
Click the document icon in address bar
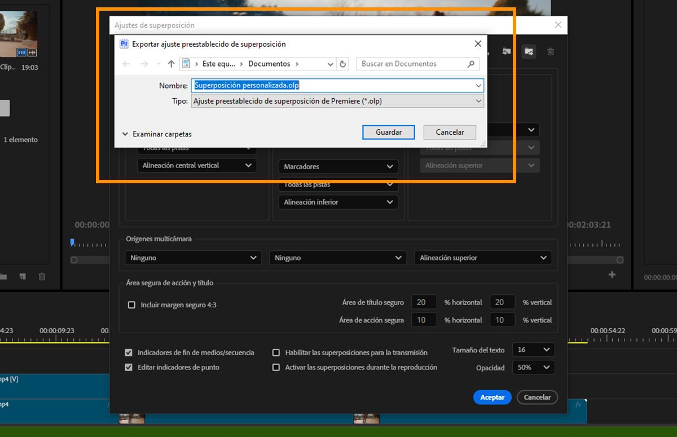tap(186, 64)
